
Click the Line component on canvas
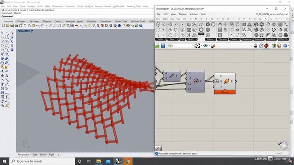pos(172,76)
